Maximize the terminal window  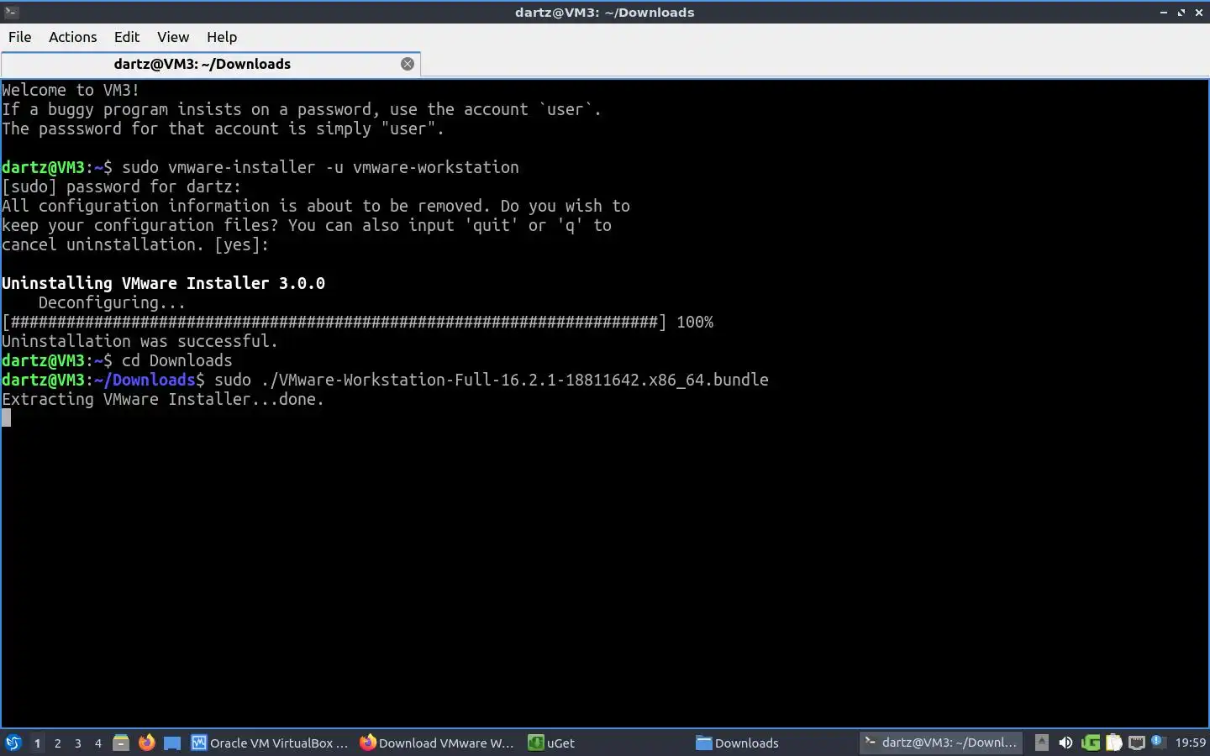click(x=1181, y=12)
